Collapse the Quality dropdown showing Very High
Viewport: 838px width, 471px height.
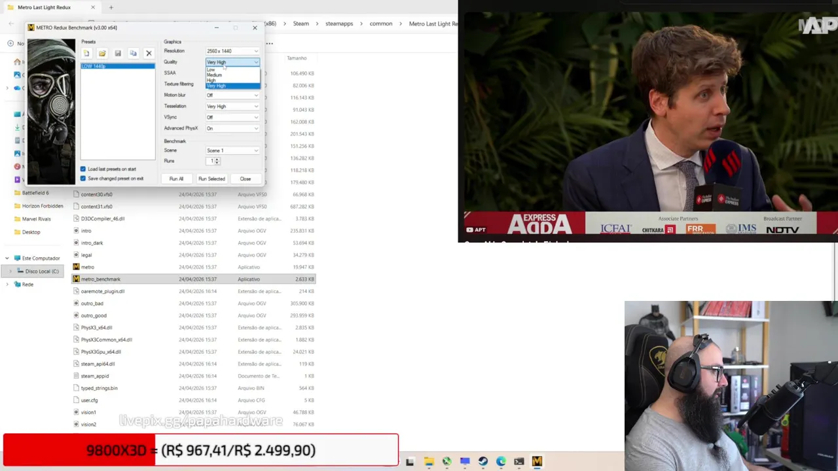(x=232, y=62)
